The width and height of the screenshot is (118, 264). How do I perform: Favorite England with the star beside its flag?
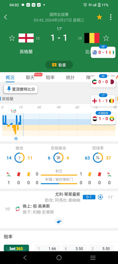pyautogui.click(x=12, y=38)
